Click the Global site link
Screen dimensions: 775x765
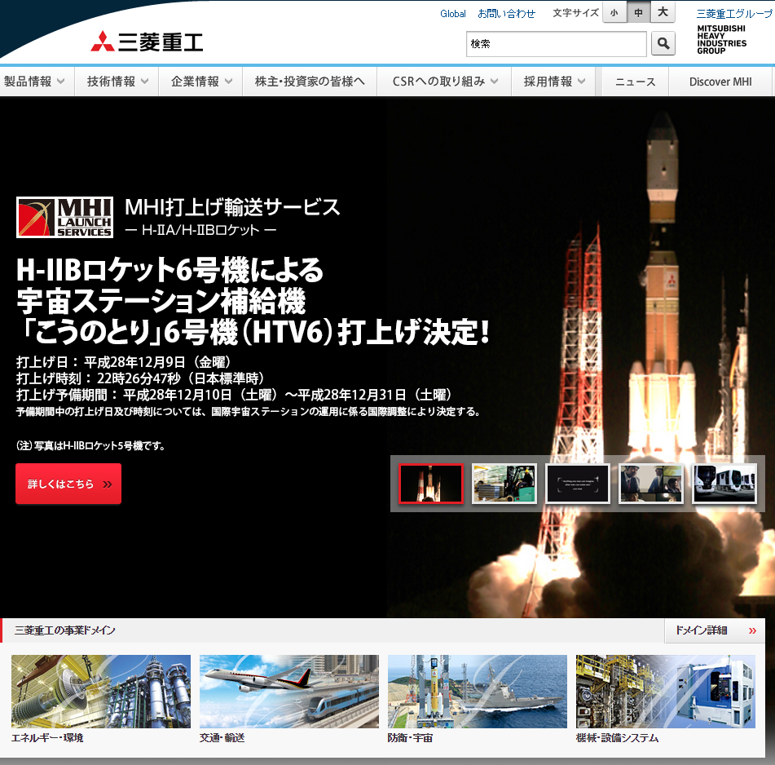[x=453, y=14]
